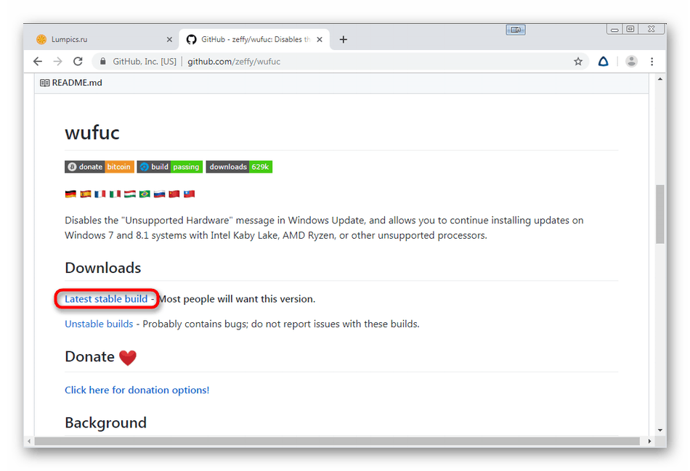Click the README.md book icon
690x471 pixels.
[44, 83]
